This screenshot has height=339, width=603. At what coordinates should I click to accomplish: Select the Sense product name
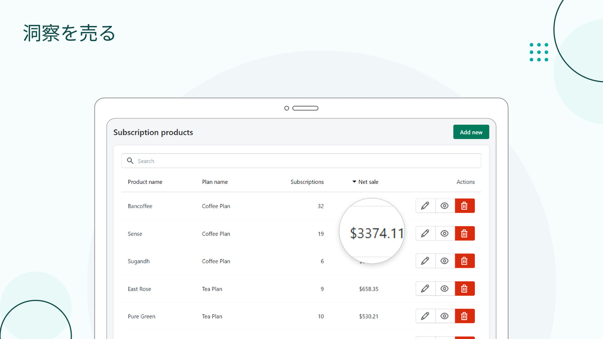tap(135, 234)
